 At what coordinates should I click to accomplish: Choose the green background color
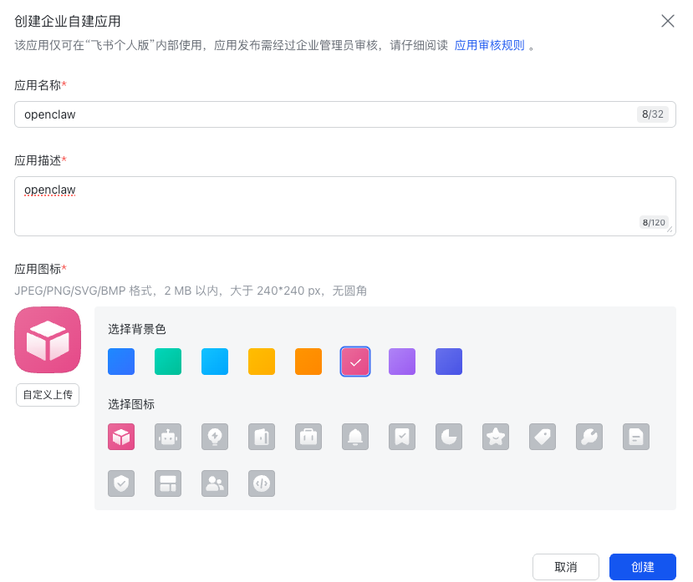tap(168, 362)
